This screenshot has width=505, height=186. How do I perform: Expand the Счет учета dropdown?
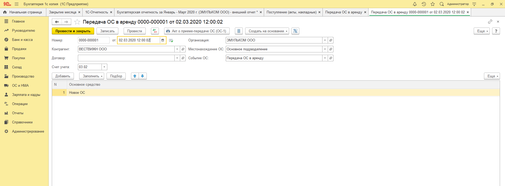(x=104, y=67)
